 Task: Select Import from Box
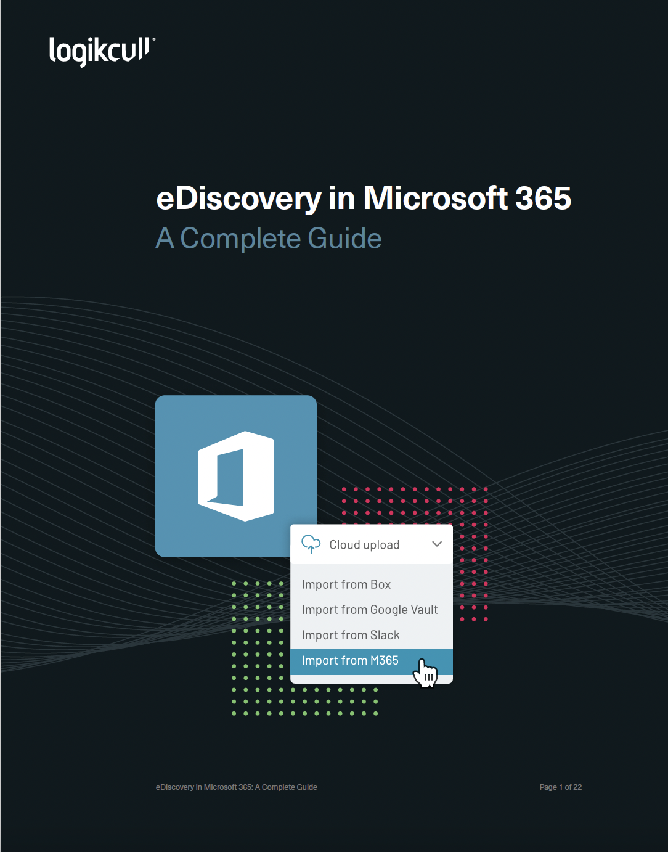[346, 584]
